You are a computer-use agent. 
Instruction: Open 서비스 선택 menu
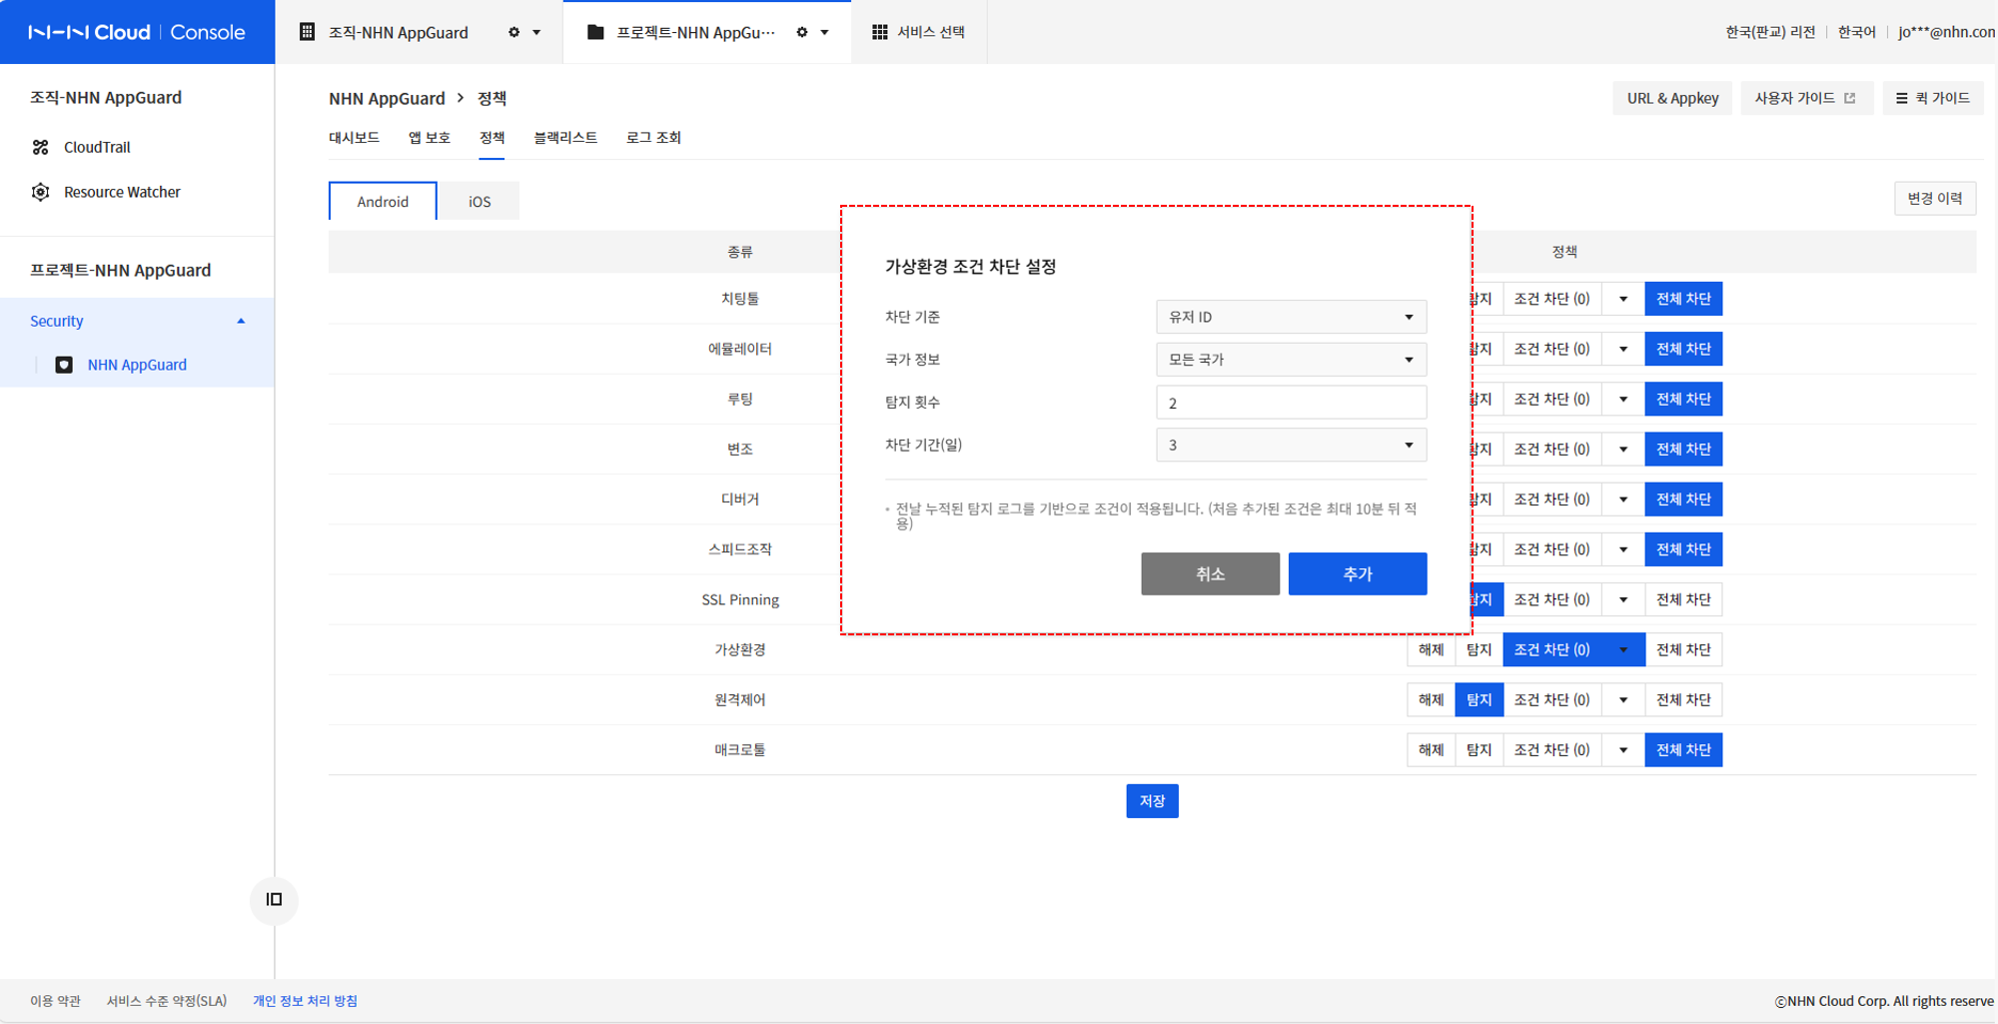click(x=919, y=32)
